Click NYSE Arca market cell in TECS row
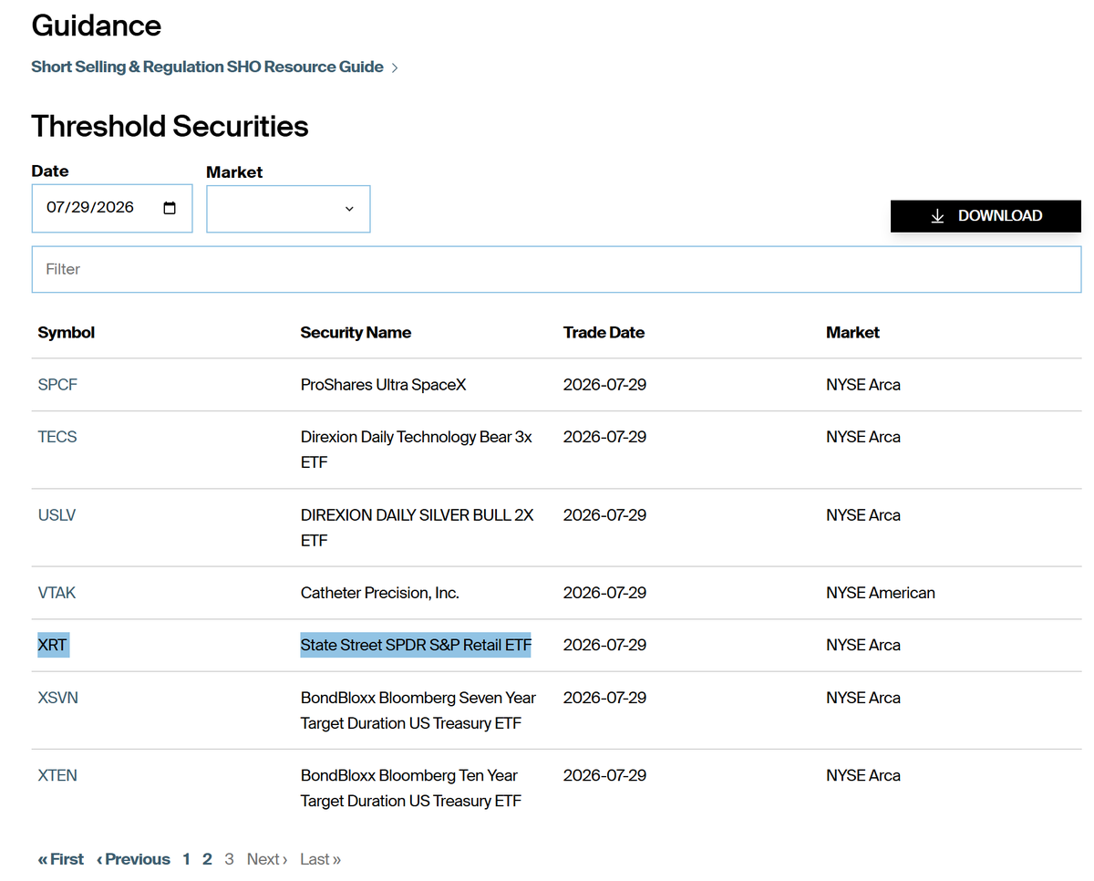Image resolution: width=1094 pixels, height=881 pixels. pyautogui.click(x=863, y=437)
